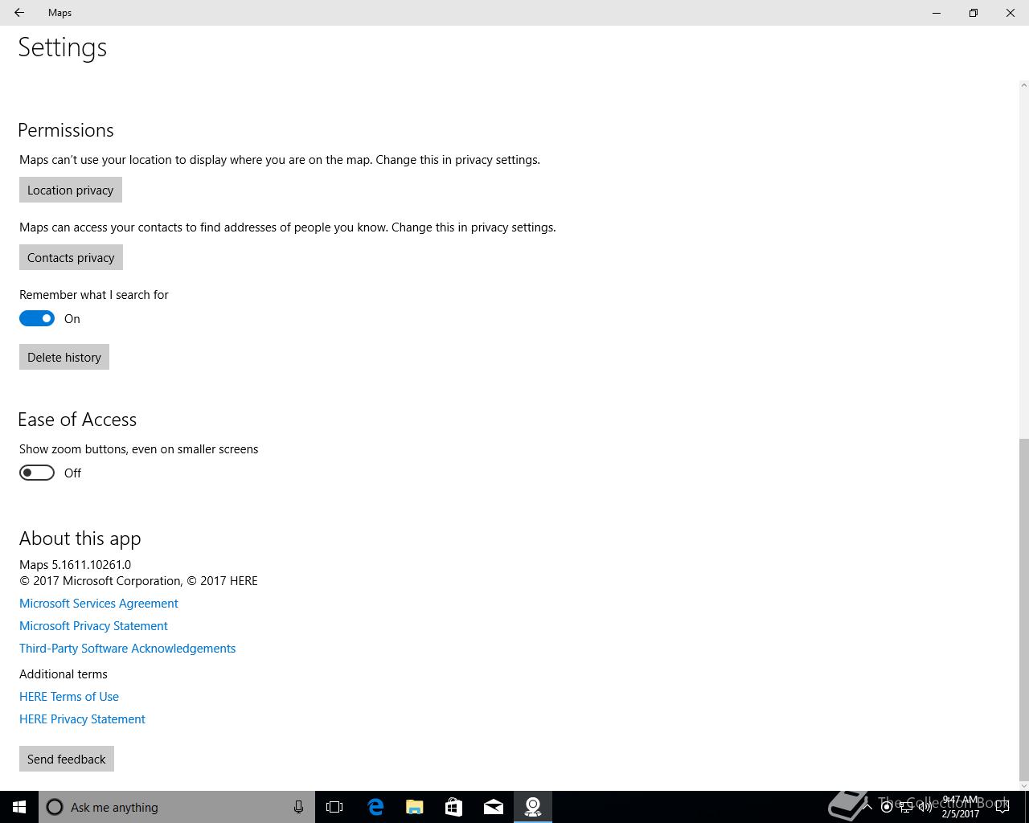Click the Permissions heading
Viewport: 1029px width, 823px height.
tap(66, 130)
